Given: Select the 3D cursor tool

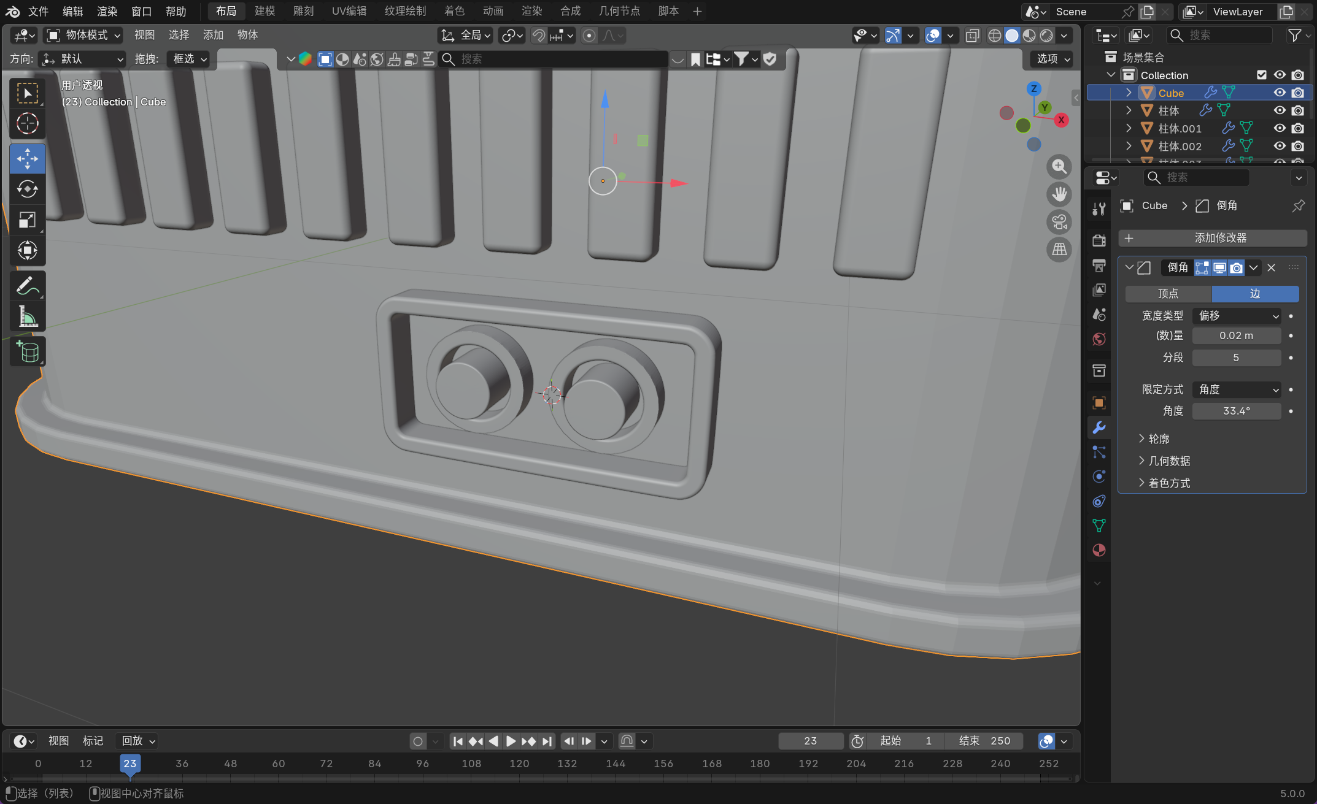Looking at the screenshot, I should [x=28, y=124].
